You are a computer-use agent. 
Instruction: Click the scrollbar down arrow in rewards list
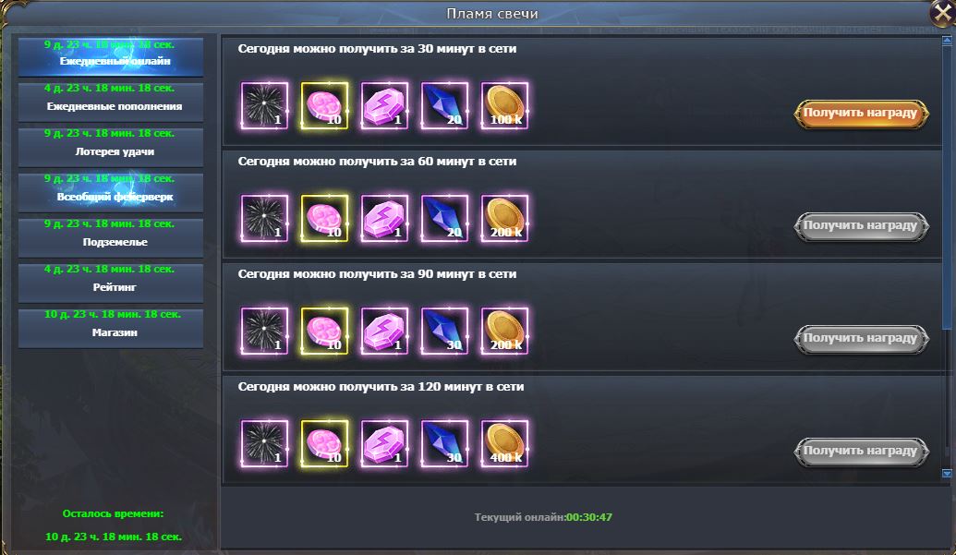[x=947, y=474]
